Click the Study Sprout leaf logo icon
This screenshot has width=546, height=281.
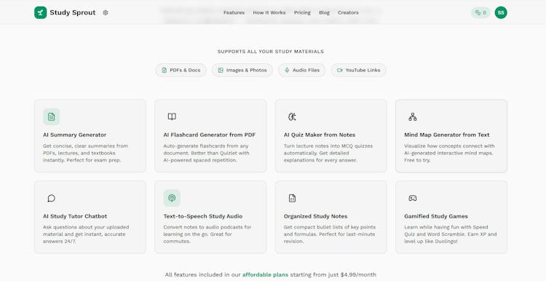[x=40, y=12]
